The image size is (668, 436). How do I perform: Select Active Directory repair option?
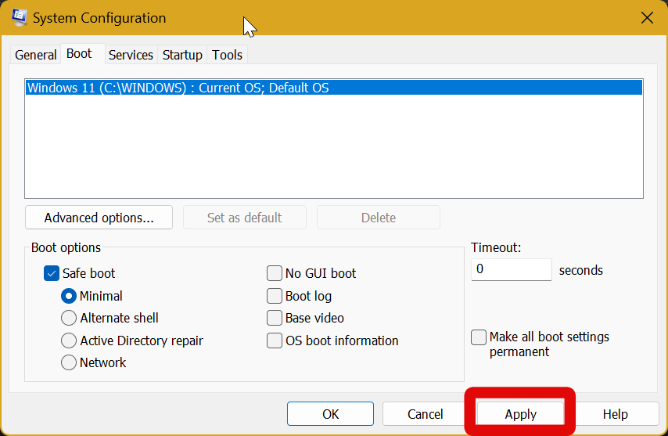pos(69,341)
